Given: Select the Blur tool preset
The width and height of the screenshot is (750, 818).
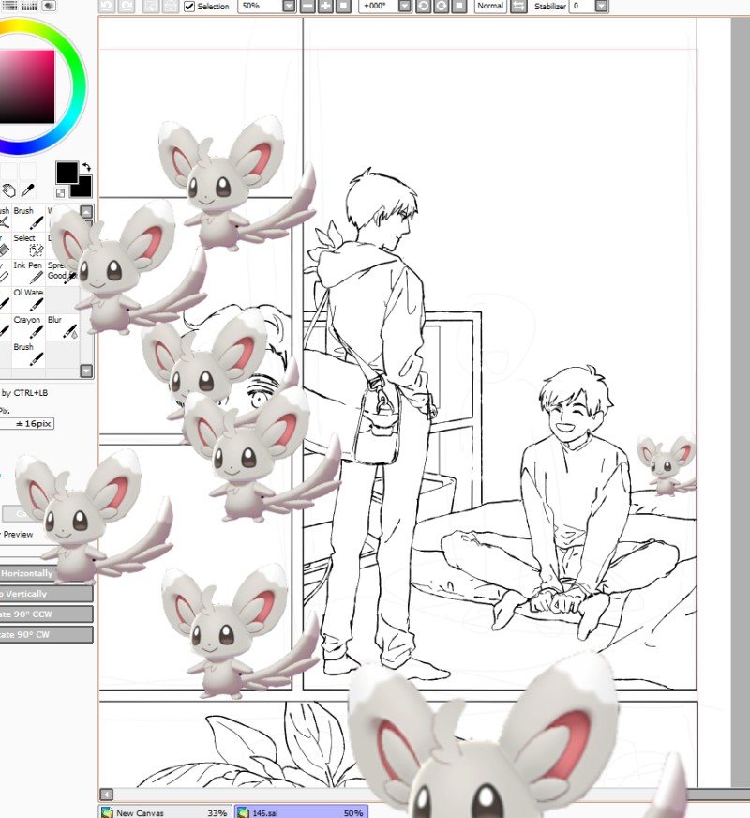Looking at the screenshot, I should [63, 326].
